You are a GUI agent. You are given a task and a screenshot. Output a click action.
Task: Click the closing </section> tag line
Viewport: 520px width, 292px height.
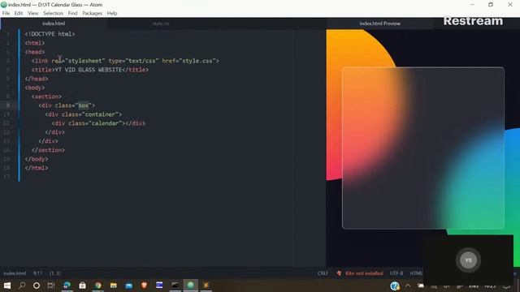[48, 150]
